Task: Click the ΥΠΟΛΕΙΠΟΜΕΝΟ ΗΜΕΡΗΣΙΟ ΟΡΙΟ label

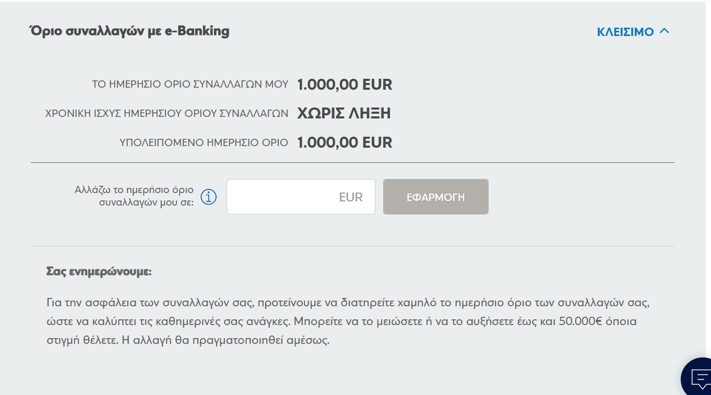Action: pyautogui.click(x=204, y=142)
